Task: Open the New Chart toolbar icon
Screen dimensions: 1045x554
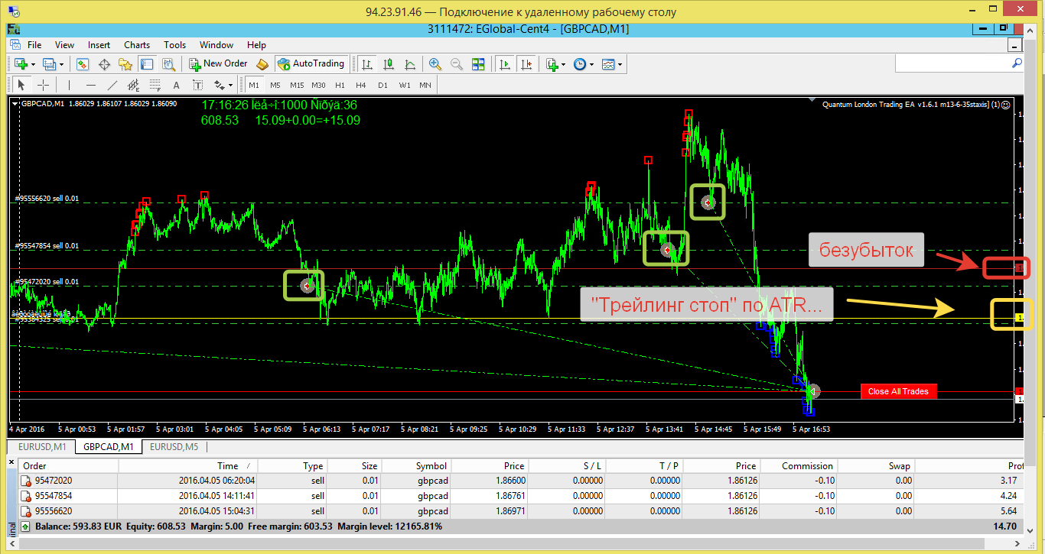Action: [21, 64]
